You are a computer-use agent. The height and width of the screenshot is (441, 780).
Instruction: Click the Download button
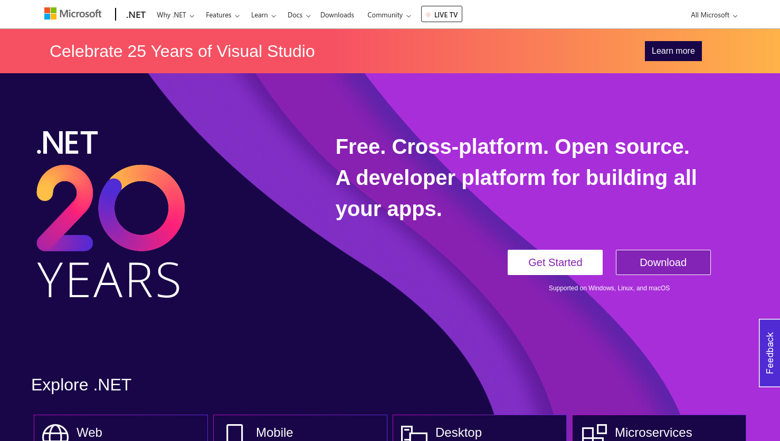point(663,262)
